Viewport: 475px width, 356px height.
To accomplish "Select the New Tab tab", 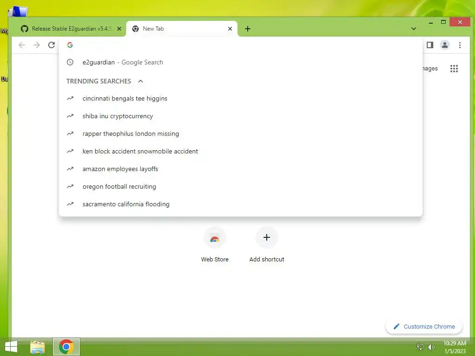I will coord(182,29).
